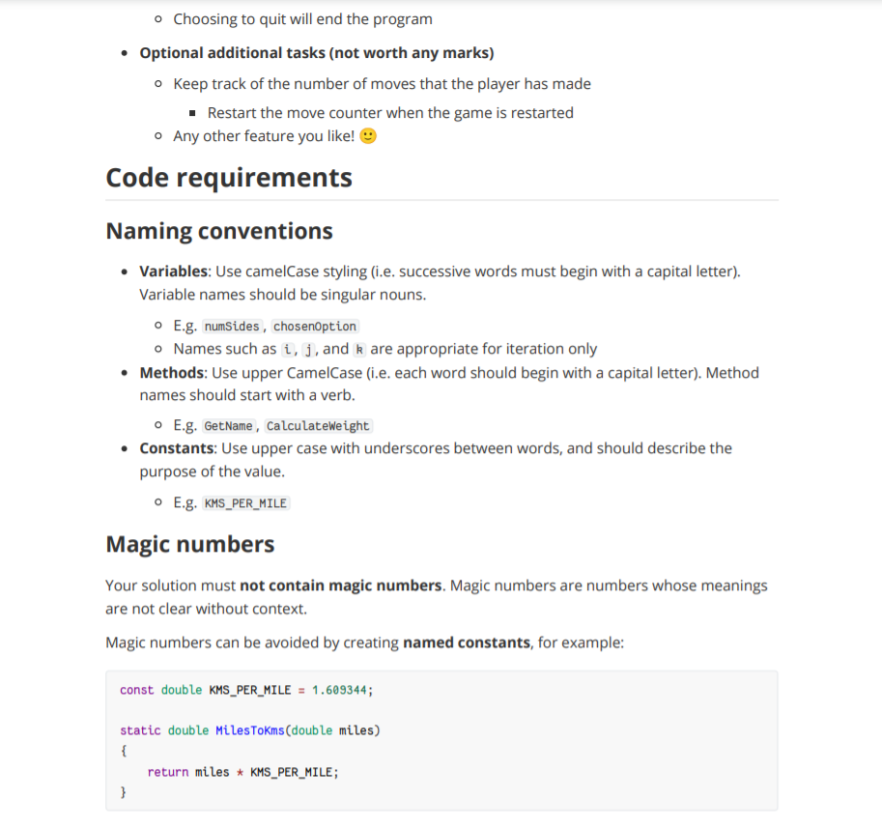Click the Magic numbers heading
Screen dimensions: 882x828
tap(190, 544)
